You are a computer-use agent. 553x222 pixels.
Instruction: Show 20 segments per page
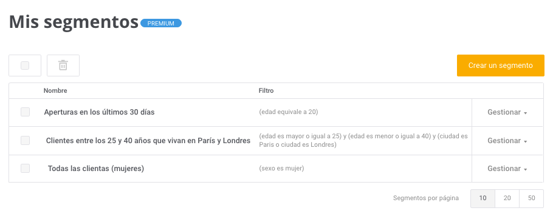point(507,198)
